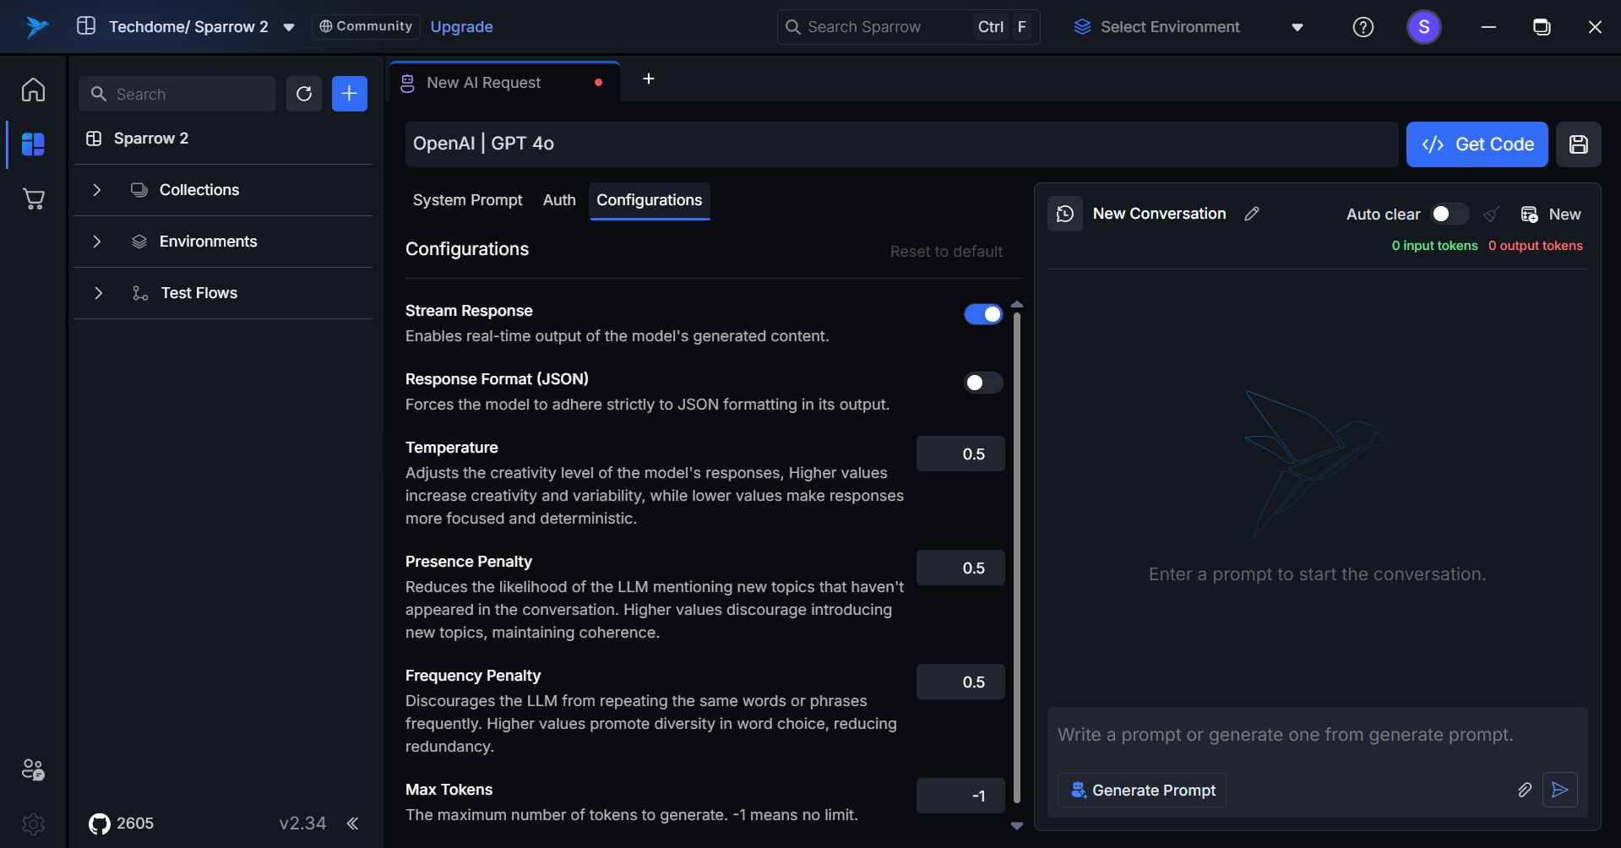This screenshot has width=1621, height=848.
Task: Open the Auth tab
Action: click(559, 200)
